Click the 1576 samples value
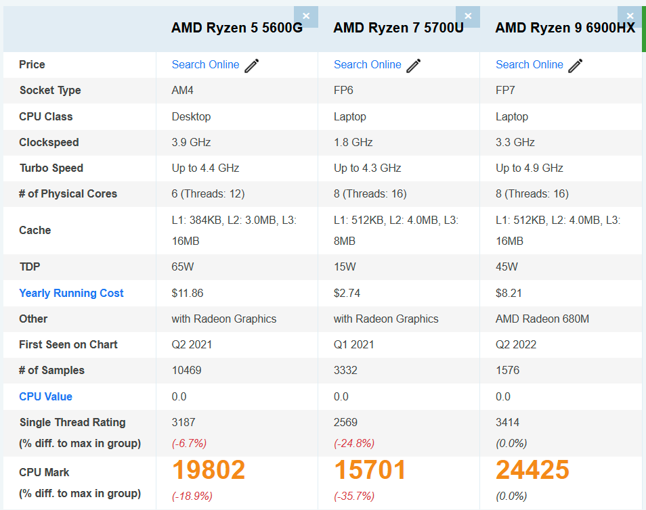The width and height of the screenshot is (646, 510). [x=507, y=371]
